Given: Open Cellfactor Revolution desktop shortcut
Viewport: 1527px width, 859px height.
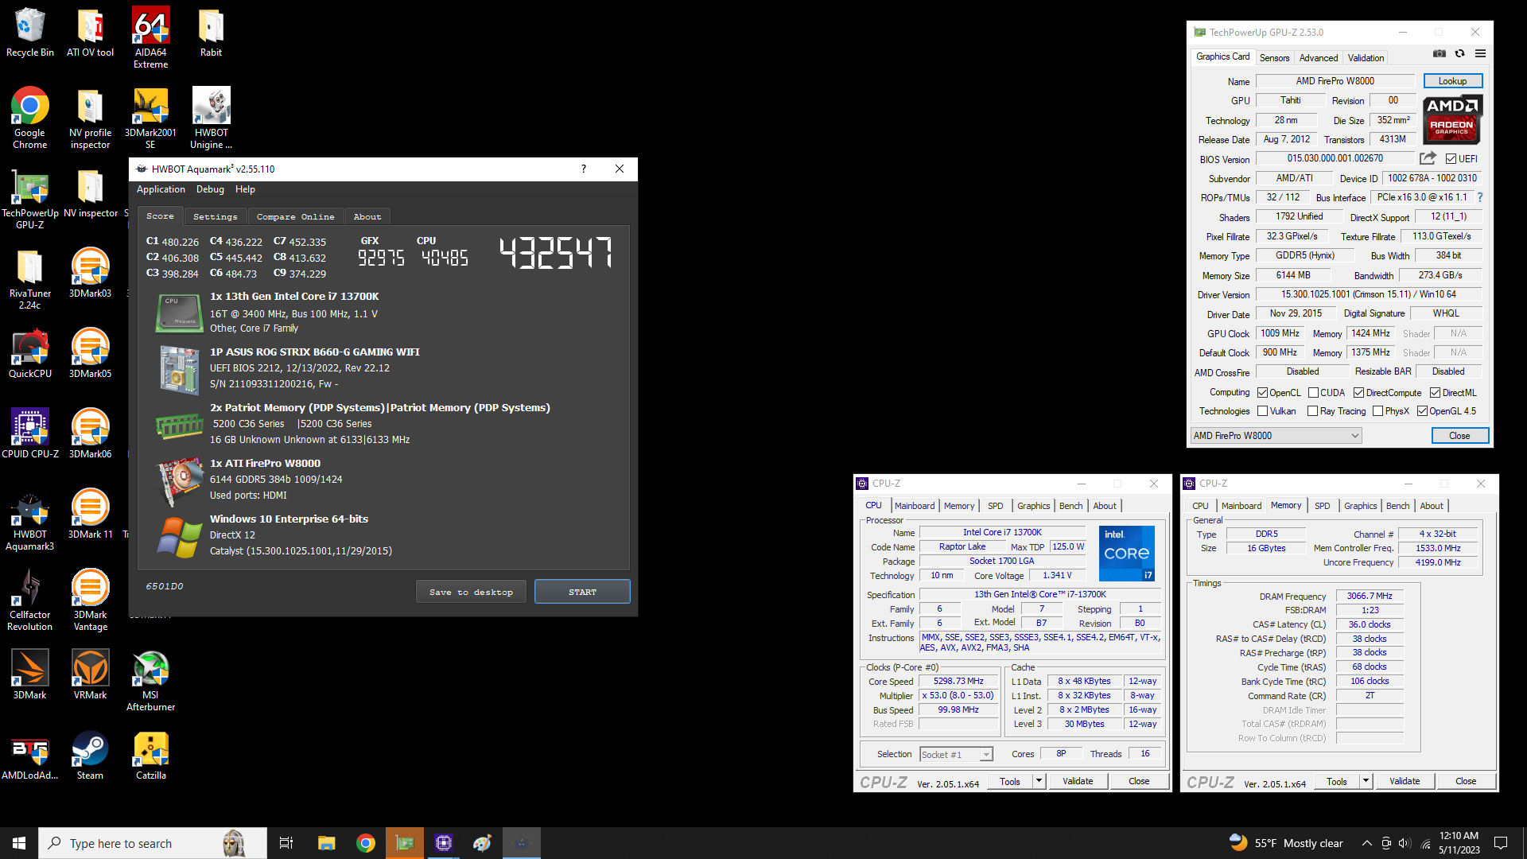Looking at the screenshot, I should click(30, 601).
